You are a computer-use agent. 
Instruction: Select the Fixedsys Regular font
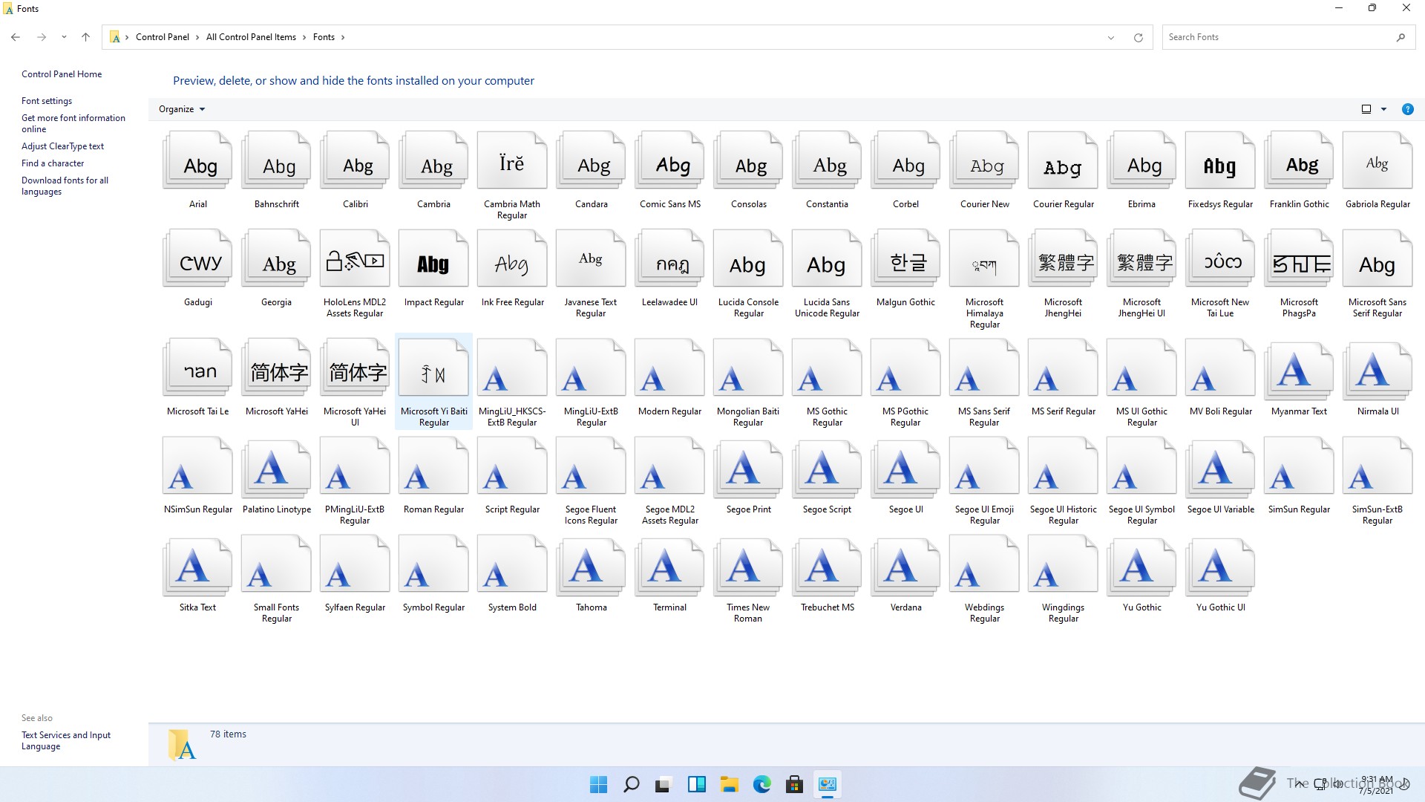click(x=1220, y=161)
